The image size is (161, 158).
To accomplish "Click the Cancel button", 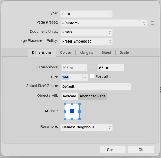I will 113,150.
